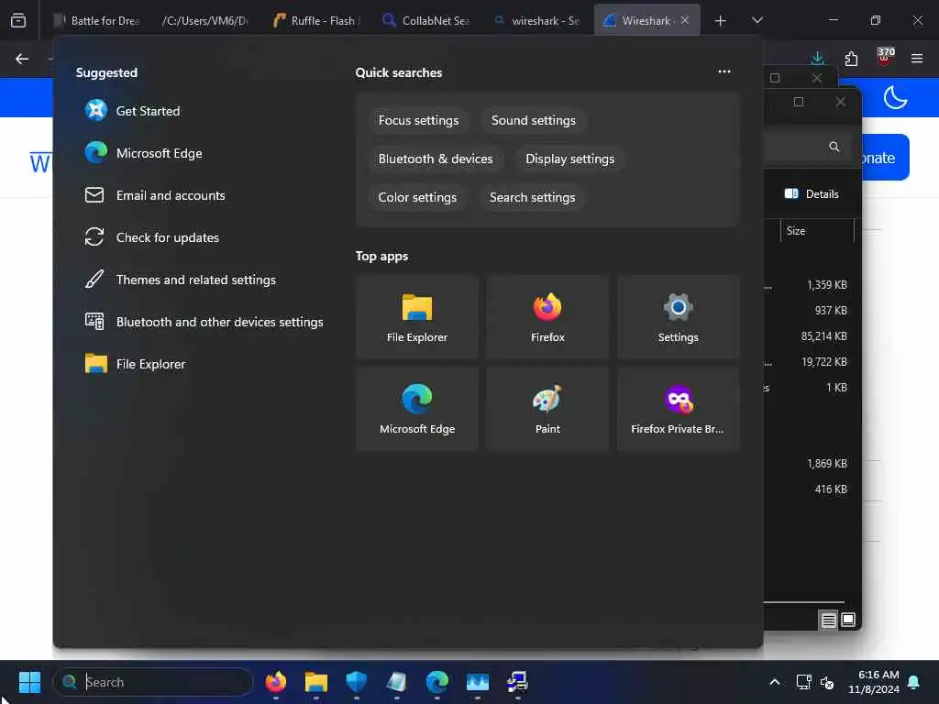Open the Windows Start button
This screenshot has height=704, width=939.
click(29, 682)
